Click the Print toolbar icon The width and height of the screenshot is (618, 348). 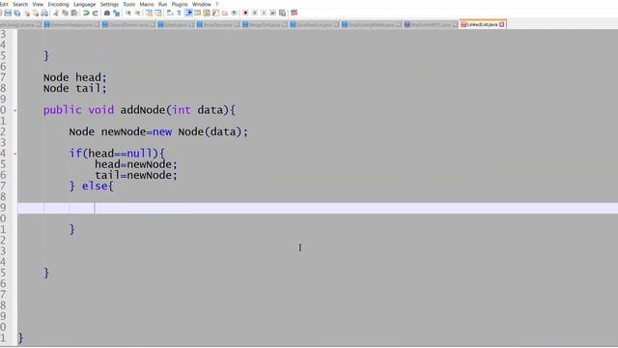[44, 13]
